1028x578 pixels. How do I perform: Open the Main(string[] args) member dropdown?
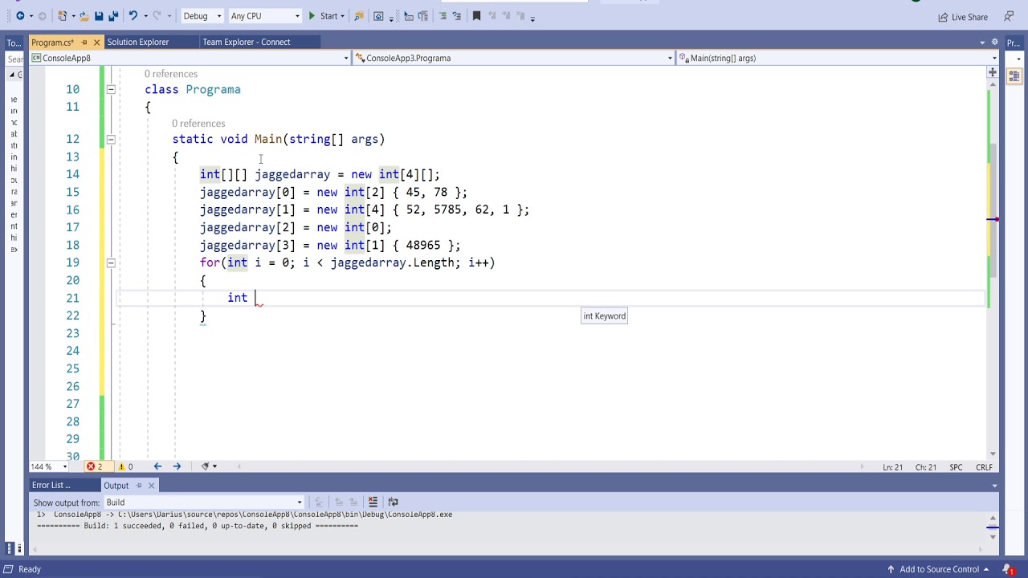(x=838, y=58)
